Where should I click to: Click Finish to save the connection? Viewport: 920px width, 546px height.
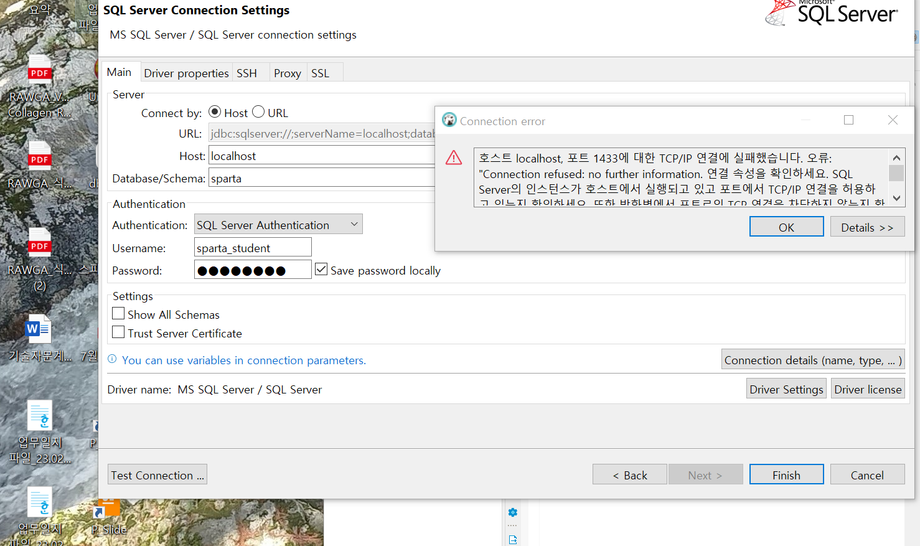tap(787, 475)
